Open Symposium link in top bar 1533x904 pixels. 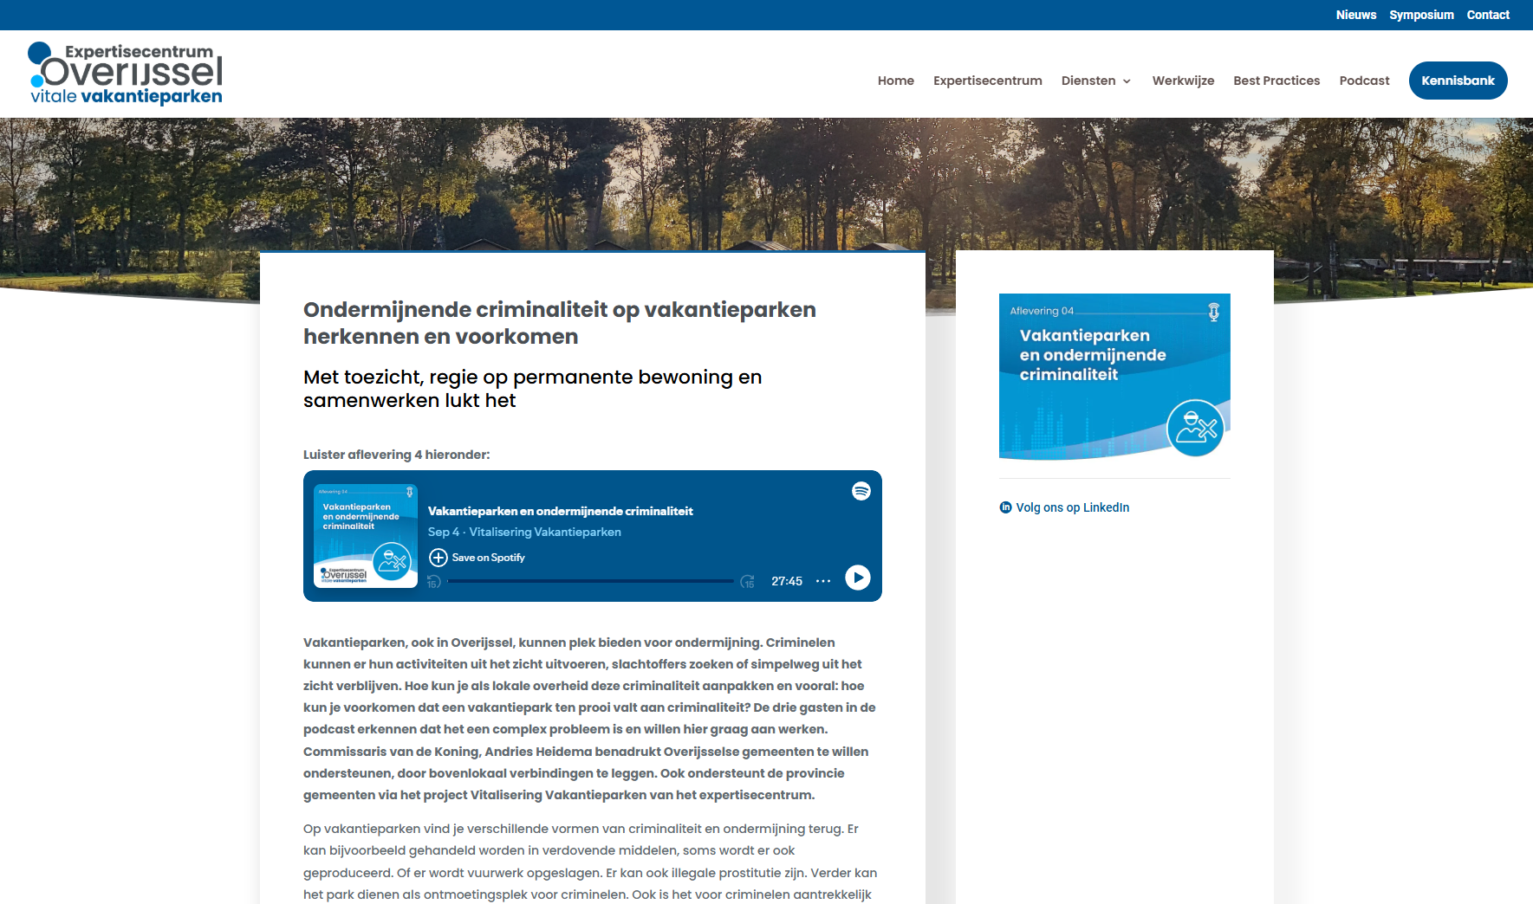coord(1421,15)
